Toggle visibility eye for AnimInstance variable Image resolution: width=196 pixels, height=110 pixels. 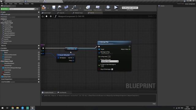click(39, 57)
